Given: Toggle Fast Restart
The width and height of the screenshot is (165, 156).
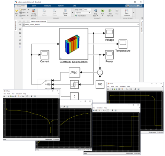Looking at the screenshot, I should point(80,16).
